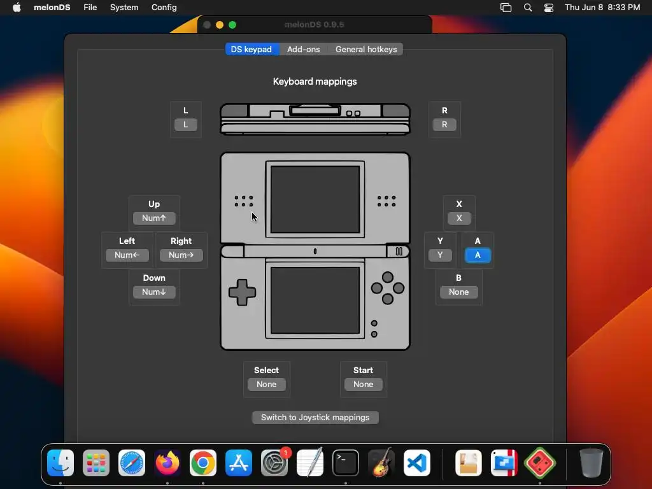The height and width of the screenshot is (489, 652).
Task: Set the Start mapping labeled None
Action: point(363,384)
